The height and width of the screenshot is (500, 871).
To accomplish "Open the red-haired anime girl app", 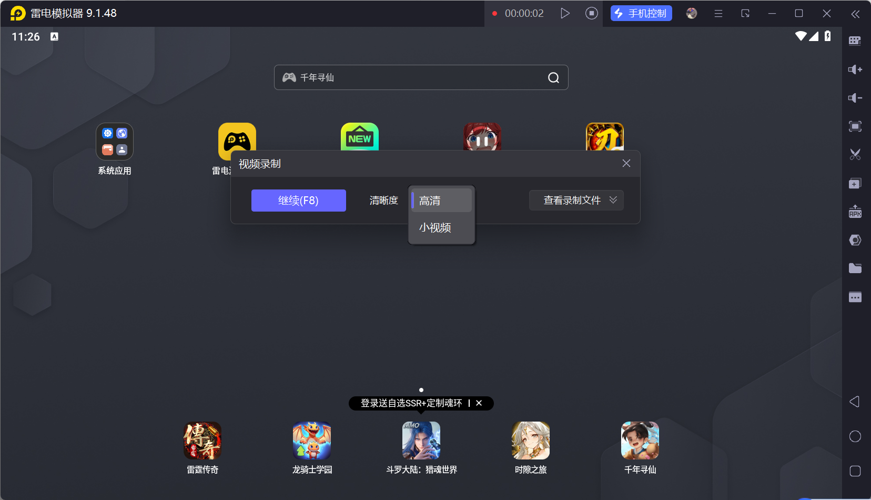I will pyautogui.click(x=482, y=137).
